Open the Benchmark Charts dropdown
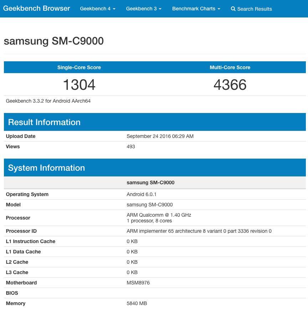Viewport: 308px width, 314px height. [196, 9]
